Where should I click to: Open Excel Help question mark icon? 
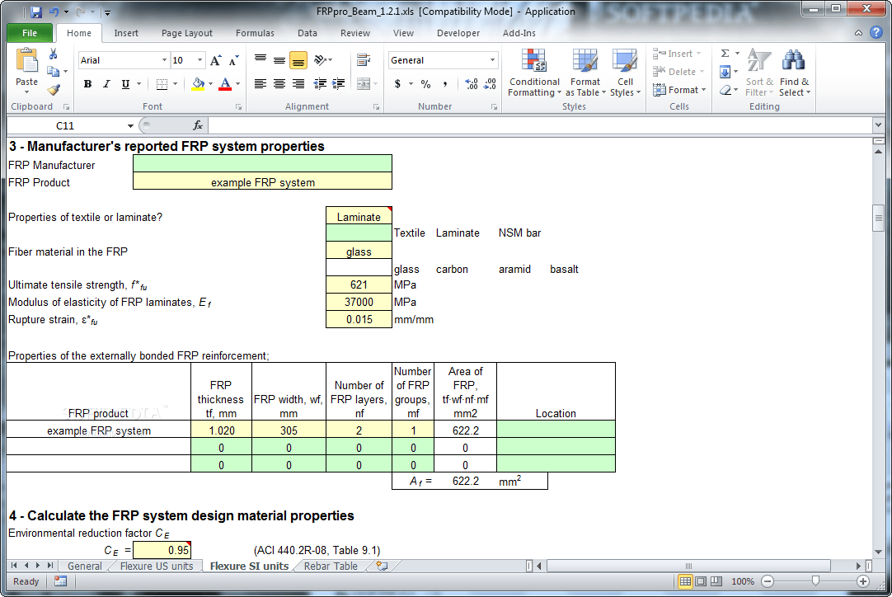tap(876, 33)
